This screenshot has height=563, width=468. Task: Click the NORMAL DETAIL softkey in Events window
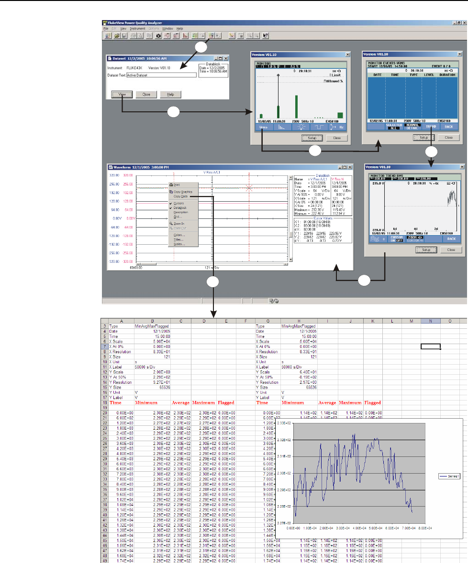412,126
